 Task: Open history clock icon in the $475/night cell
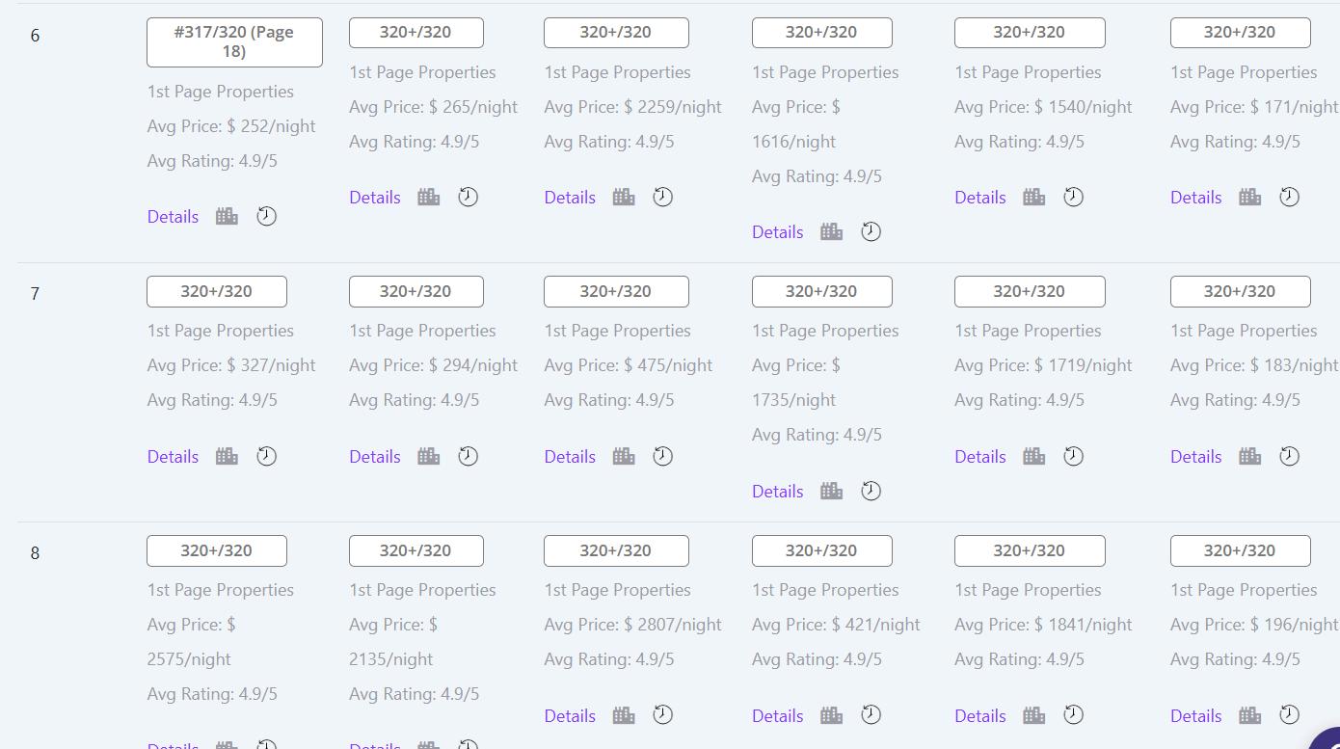click(663, 456)
